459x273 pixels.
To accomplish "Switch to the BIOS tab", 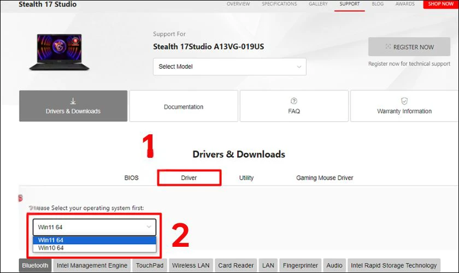I will point(131,178).
